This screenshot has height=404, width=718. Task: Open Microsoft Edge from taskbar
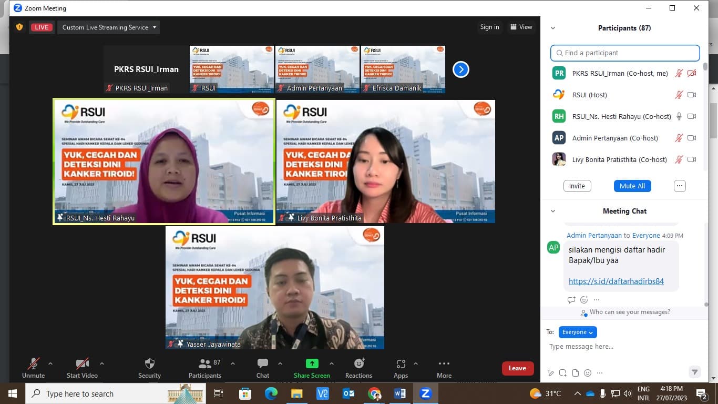click(x=271, y=393)
